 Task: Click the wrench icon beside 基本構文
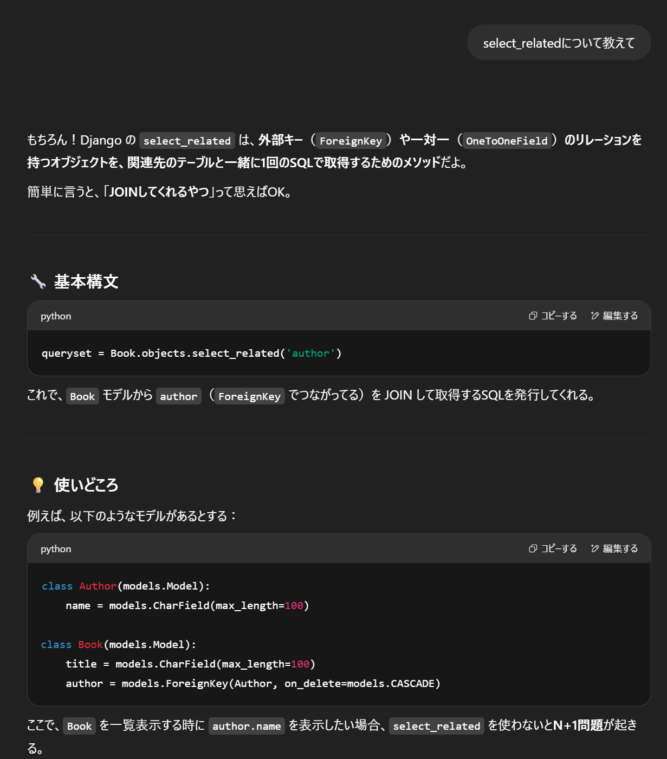38,282
